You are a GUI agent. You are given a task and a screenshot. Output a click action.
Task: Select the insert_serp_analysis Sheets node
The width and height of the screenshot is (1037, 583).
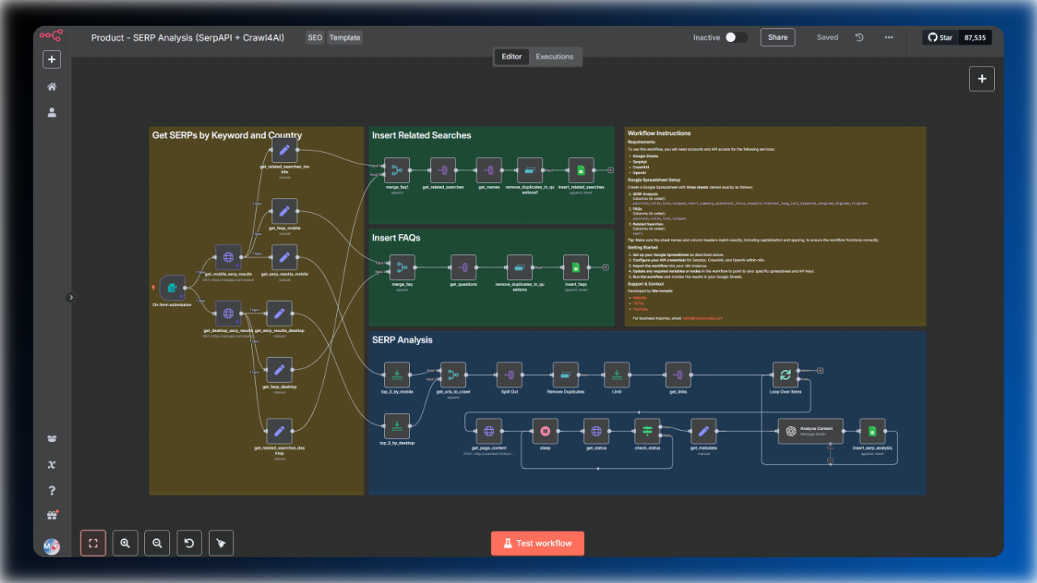pyautogui.click(x=872, y=431)
